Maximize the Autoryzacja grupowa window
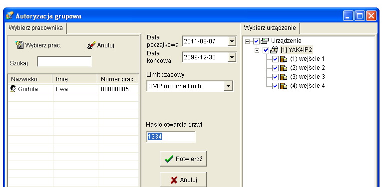Image resolution: width=382 pixels, height=187 pixels. tap(360, 16)
